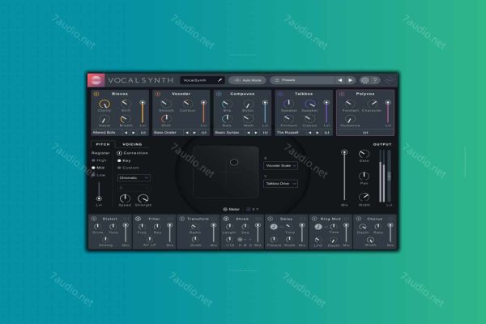Image resolution: width=486 pixels, height=324 pixels.
Task: Click the Biovox Clarity knob
Action: tap(104, 104)
